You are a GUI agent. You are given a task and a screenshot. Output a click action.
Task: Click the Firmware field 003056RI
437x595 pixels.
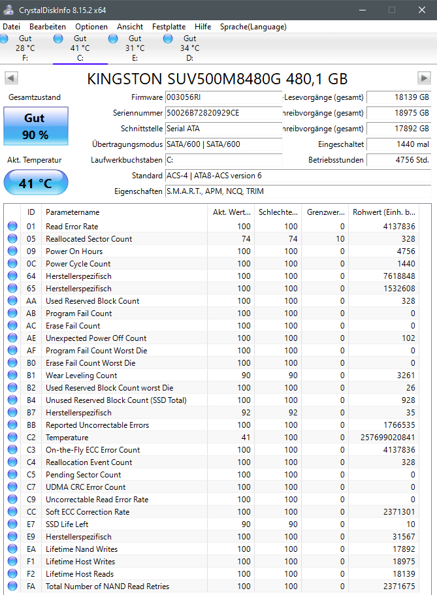223,97
